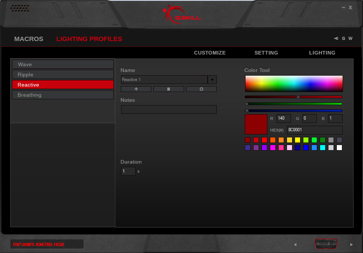Click the B value field
This screenshot has height=253, width=363.
point(335,119)
